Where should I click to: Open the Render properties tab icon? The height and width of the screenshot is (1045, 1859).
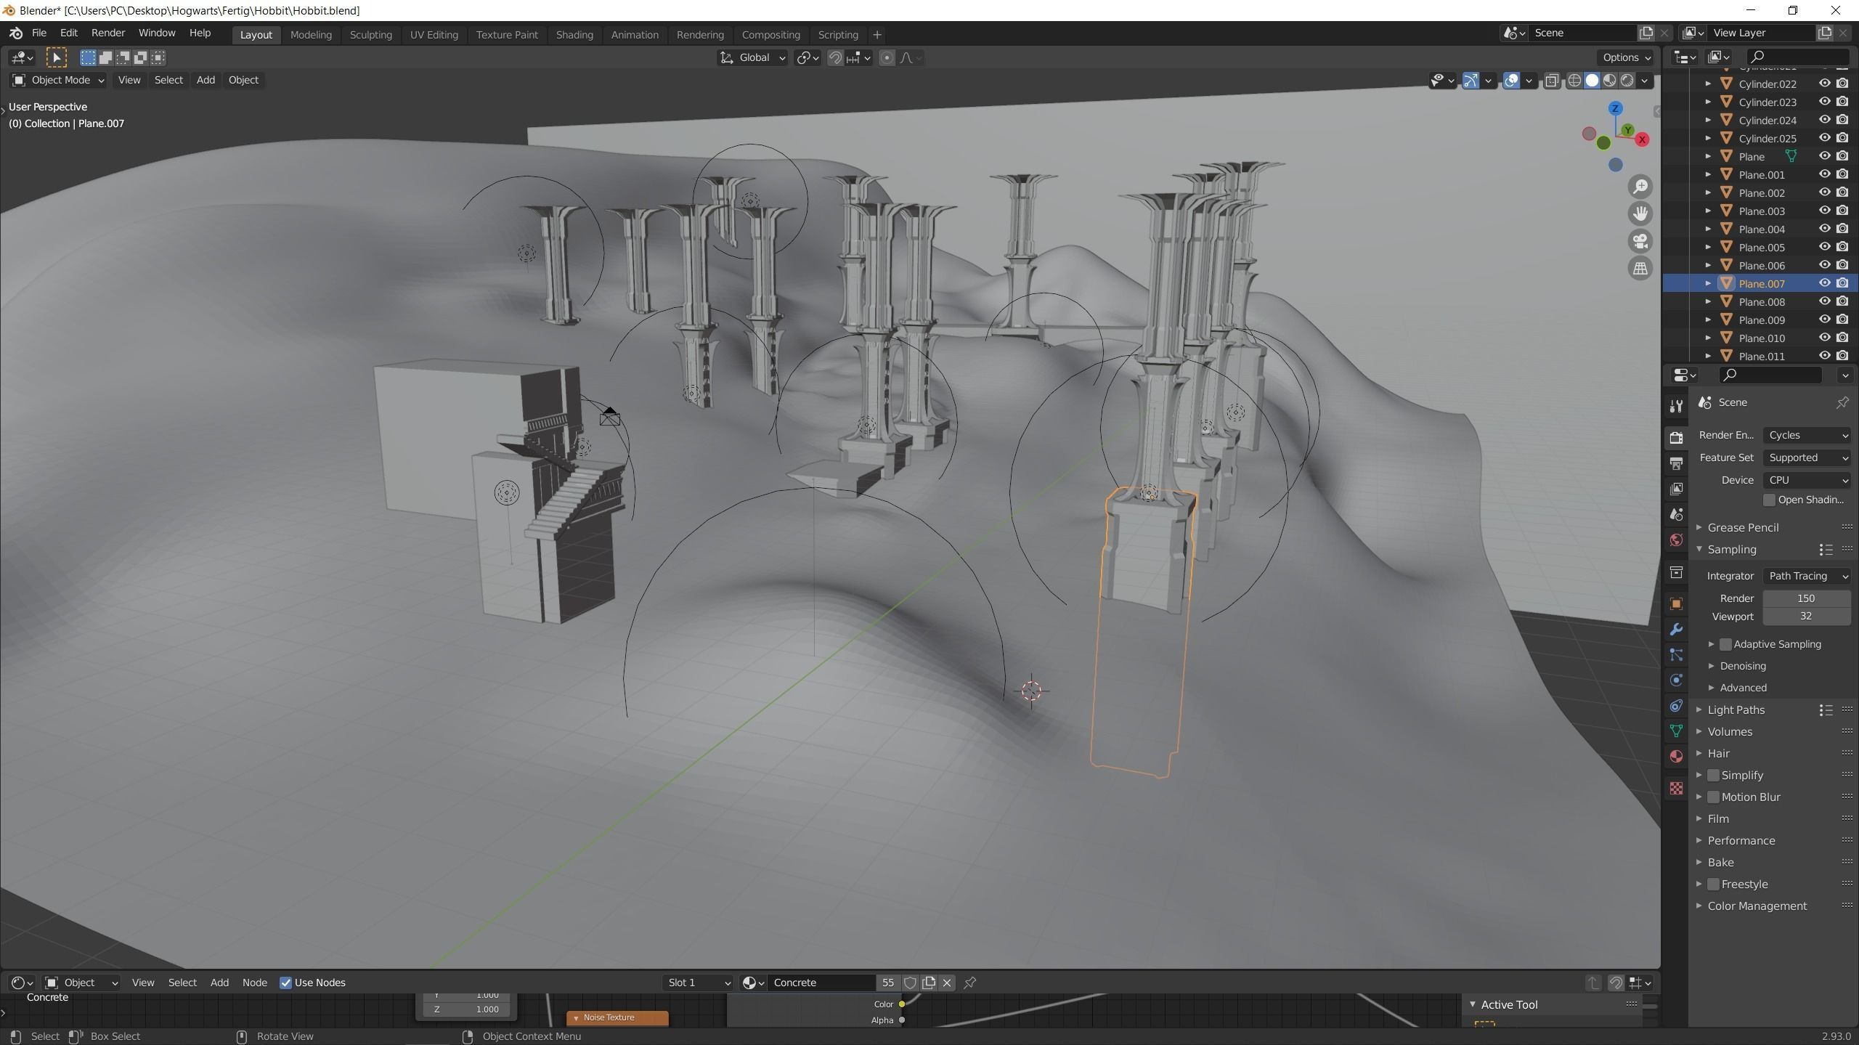tap(1676, 437)
